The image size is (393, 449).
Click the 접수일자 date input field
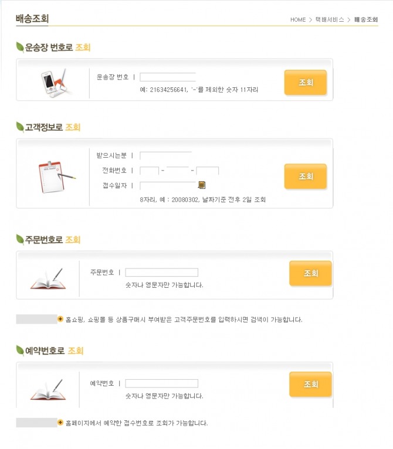(x=168, y=186)
